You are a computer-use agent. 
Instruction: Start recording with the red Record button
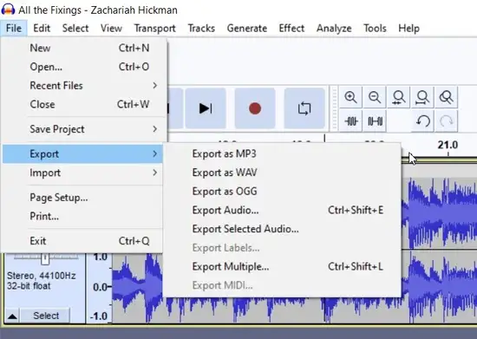tap(255, 108)
